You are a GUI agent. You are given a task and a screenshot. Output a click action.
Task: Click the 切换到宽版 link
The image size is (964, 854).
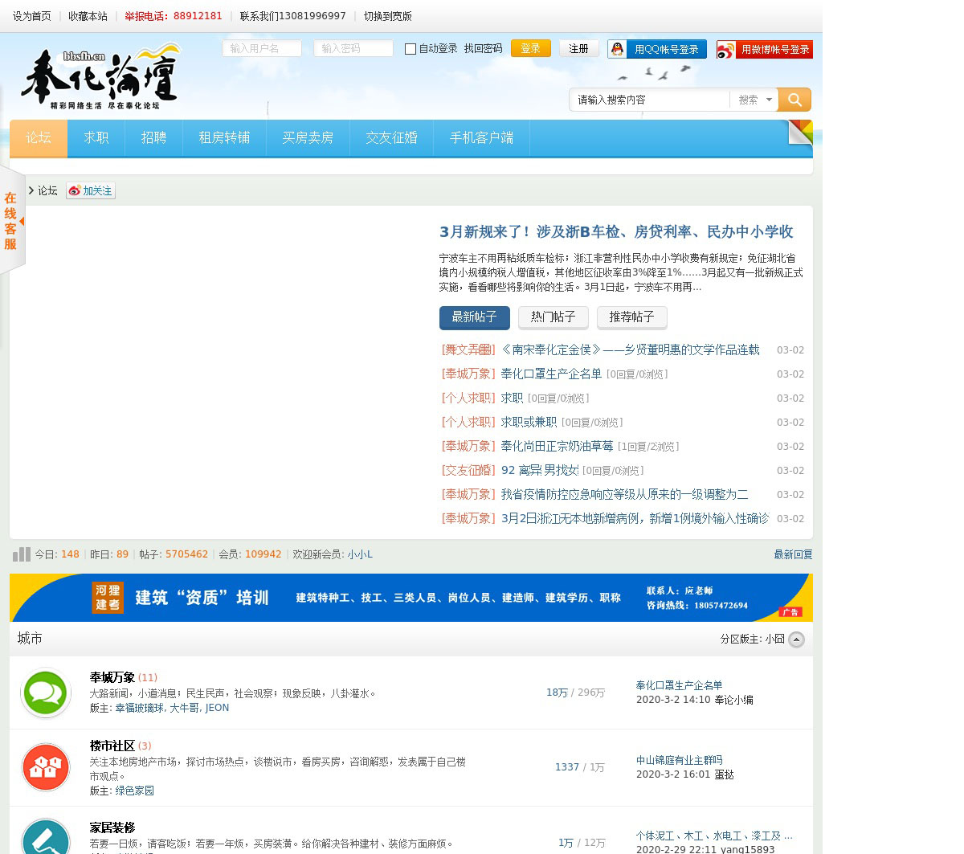click(x=388, y=16)
